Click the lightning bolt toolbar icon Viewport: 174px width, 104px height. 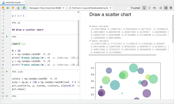[13, 8]
